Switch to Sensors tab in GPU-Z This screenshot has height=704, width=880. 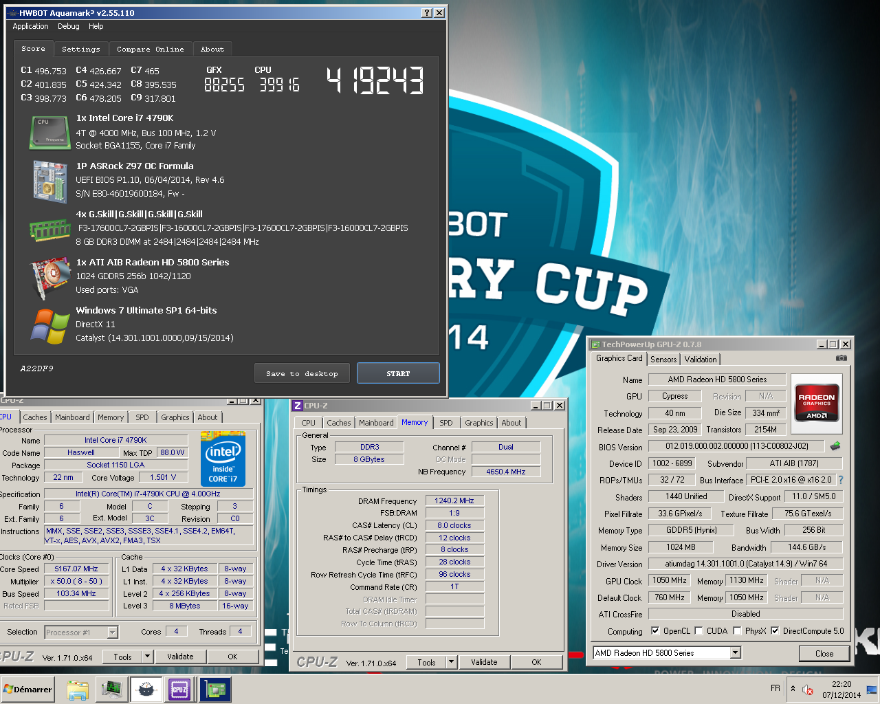(x=663, y=359)
